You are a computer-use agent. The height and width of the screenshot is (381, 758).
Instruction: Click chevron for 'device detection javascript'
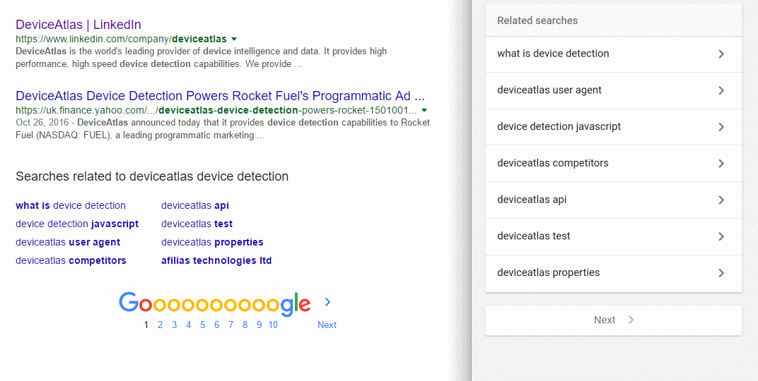(x=721, y=127)
